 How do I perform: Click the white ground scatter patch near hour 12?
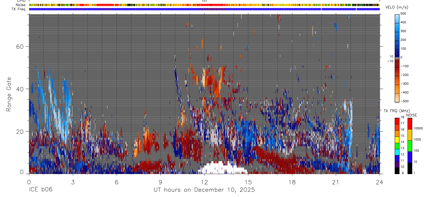coord(223,168)
